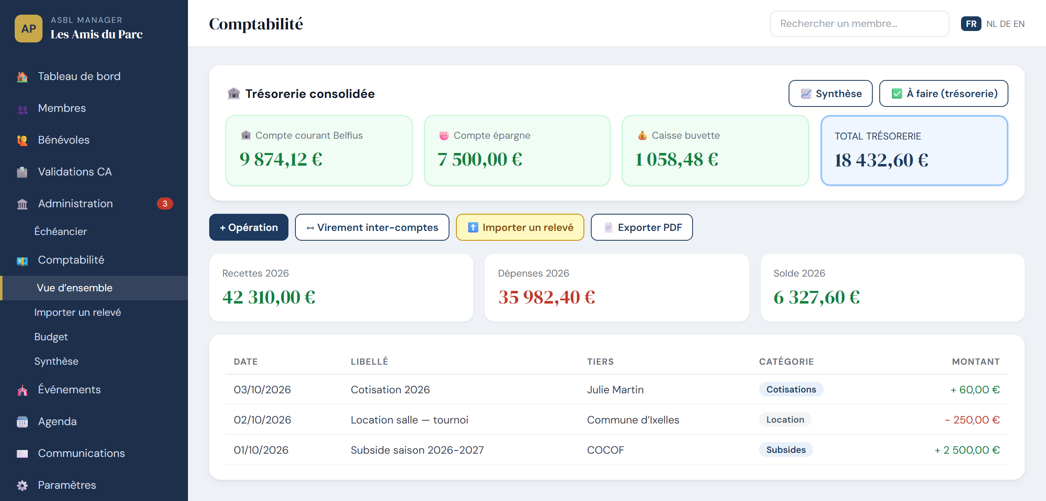
Task: Select the TOTAL TRÉSORERIE card
Action: [x=914, y=151]
